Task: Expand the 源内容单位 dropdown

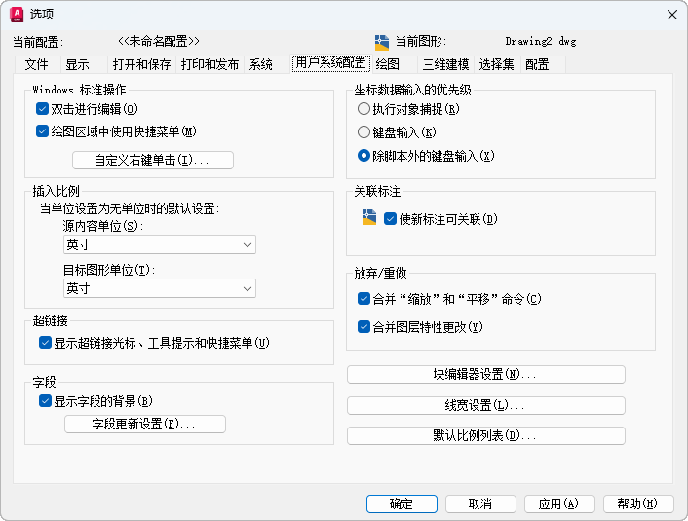Action: point(159,245)
